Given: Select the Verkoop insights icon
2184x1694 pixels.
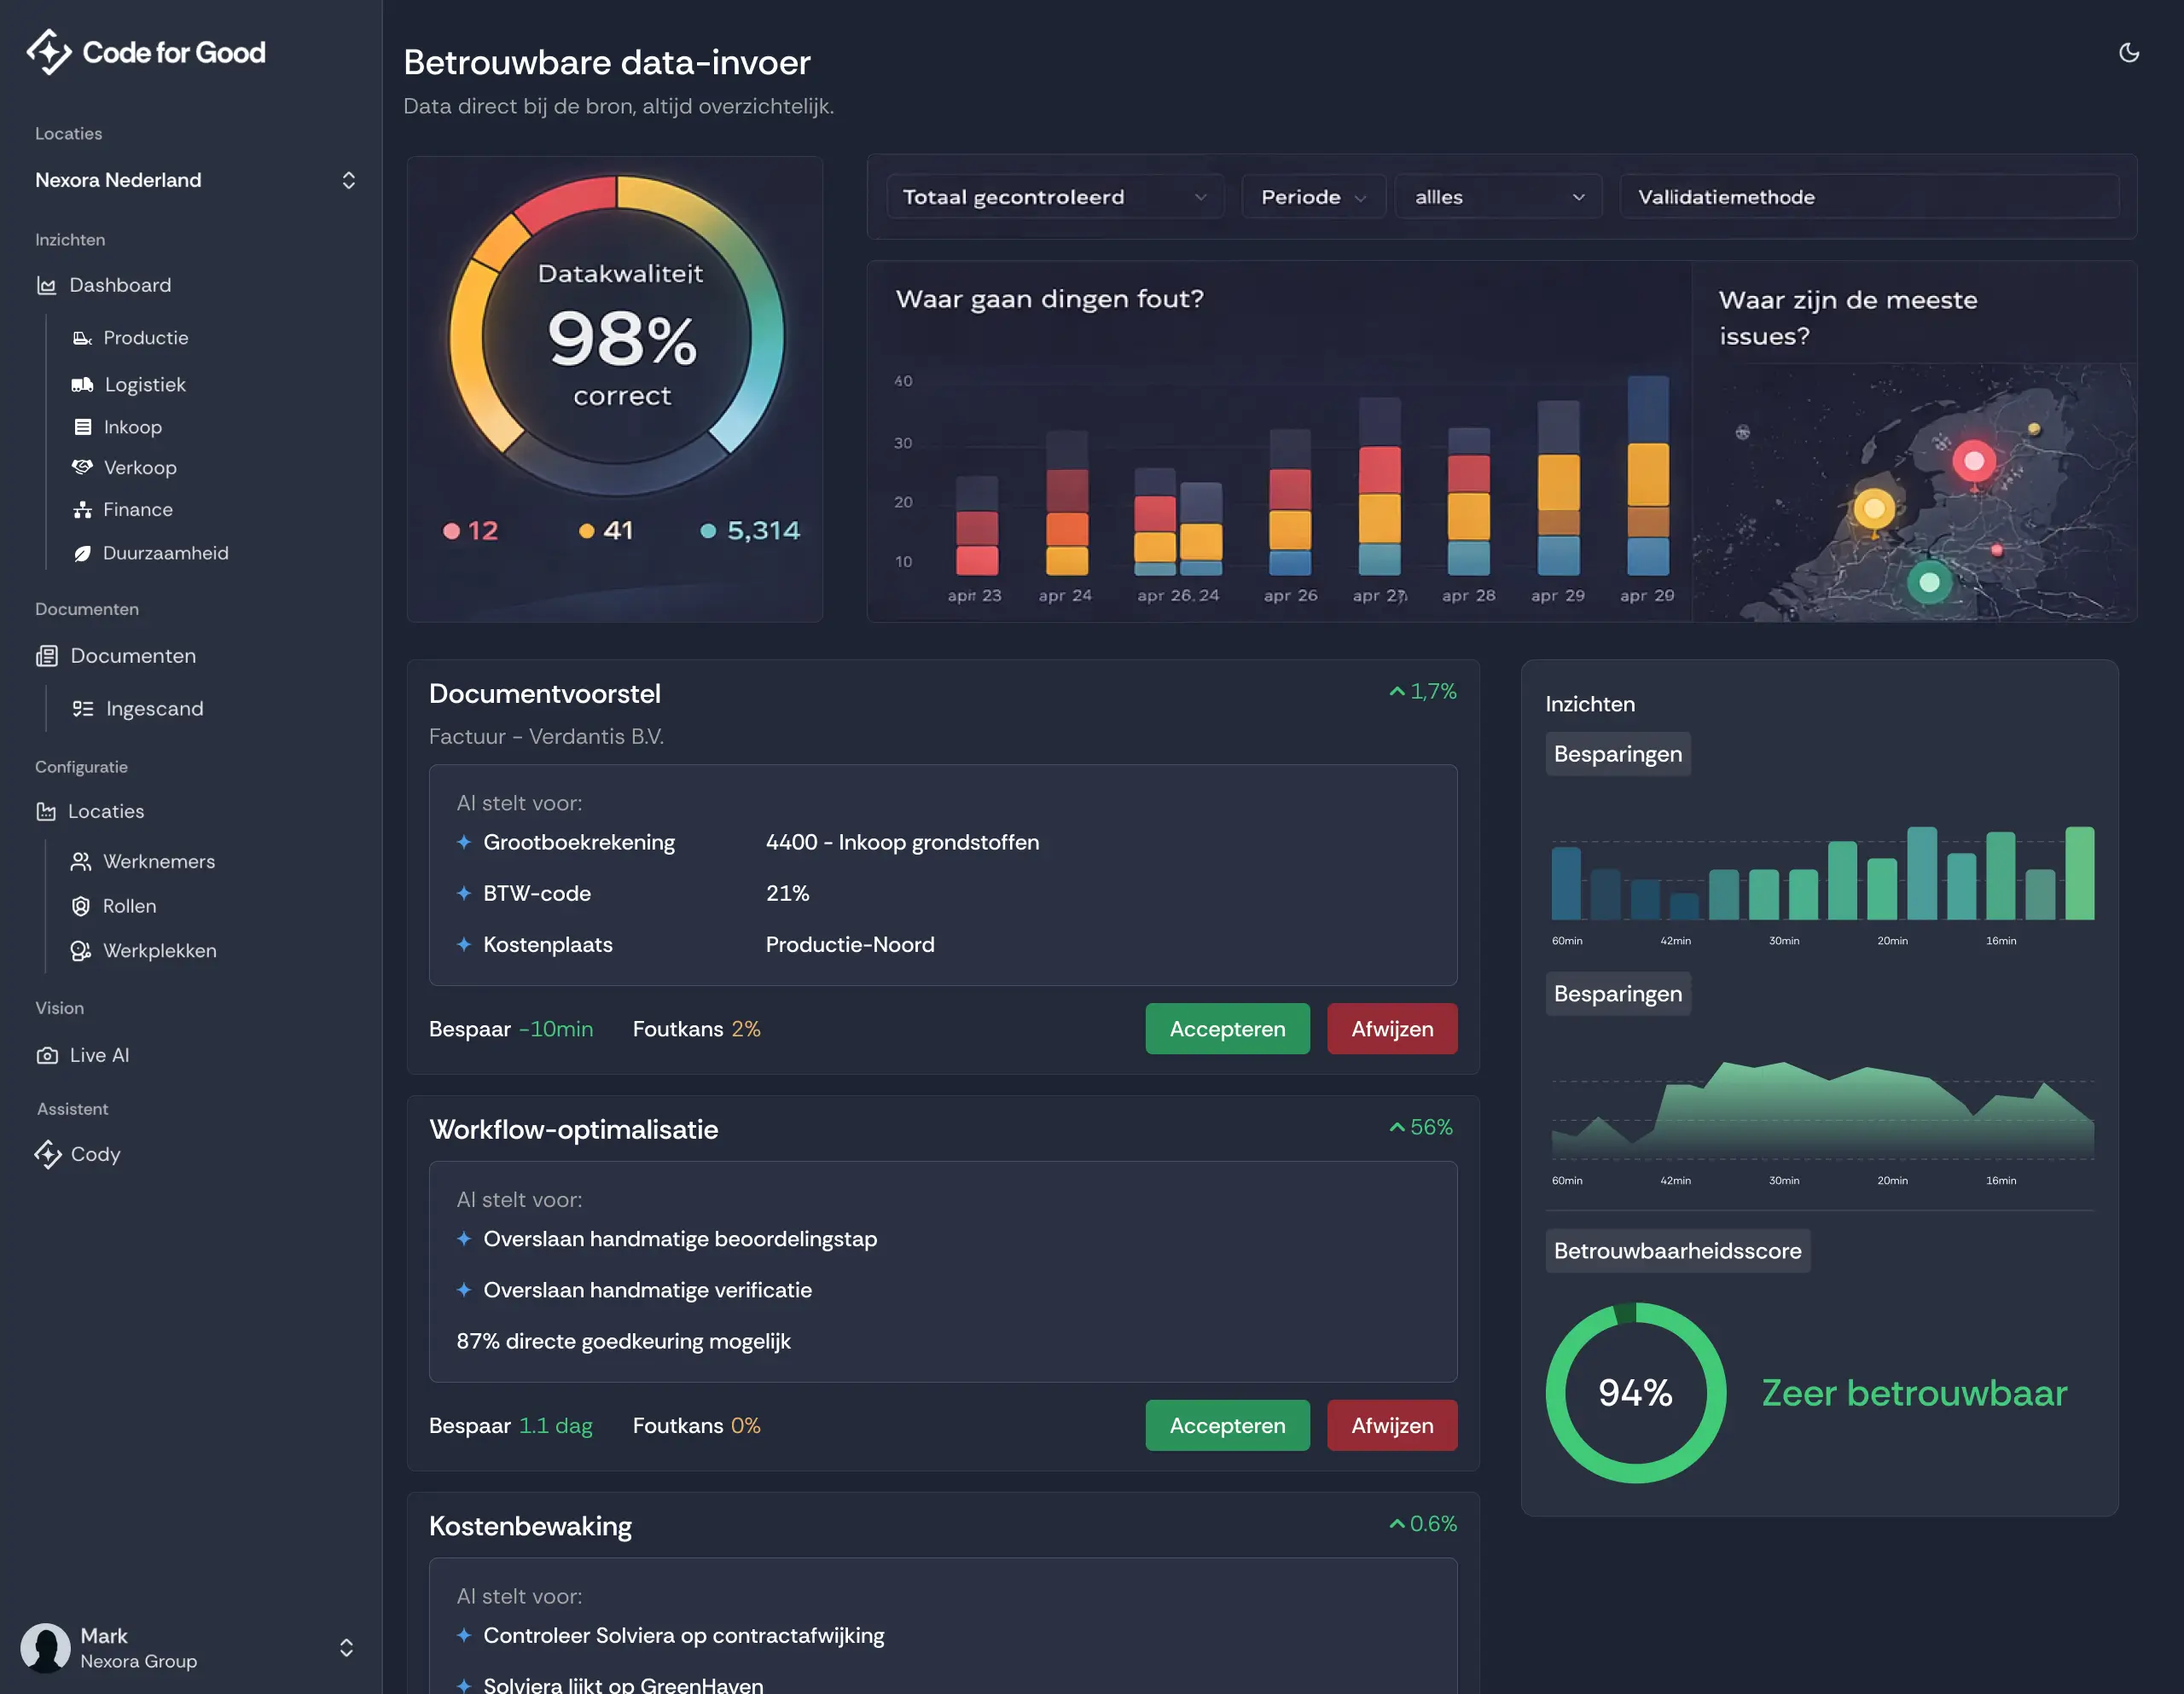Looking at the screenshot, I should tap(84, 467).
